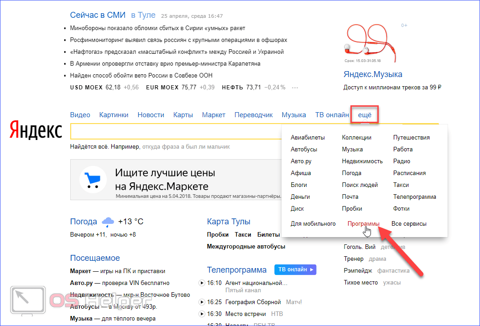480x326 pixels.
Task: Open the Погода heading link
Action: coord(83,222)
